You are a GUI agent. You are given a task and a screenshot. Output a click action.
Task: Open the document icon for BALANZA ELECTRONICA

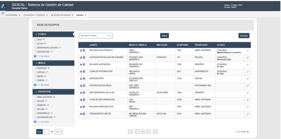[x=84, y=50]
